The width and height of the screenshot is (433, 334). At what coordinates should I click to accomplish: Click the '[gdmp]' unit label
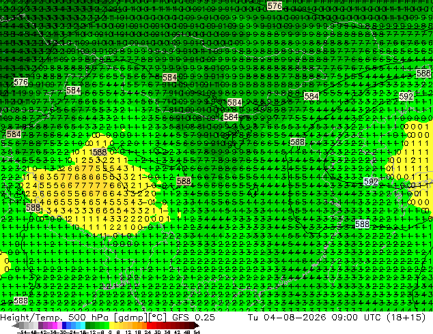tap(131, 318)
